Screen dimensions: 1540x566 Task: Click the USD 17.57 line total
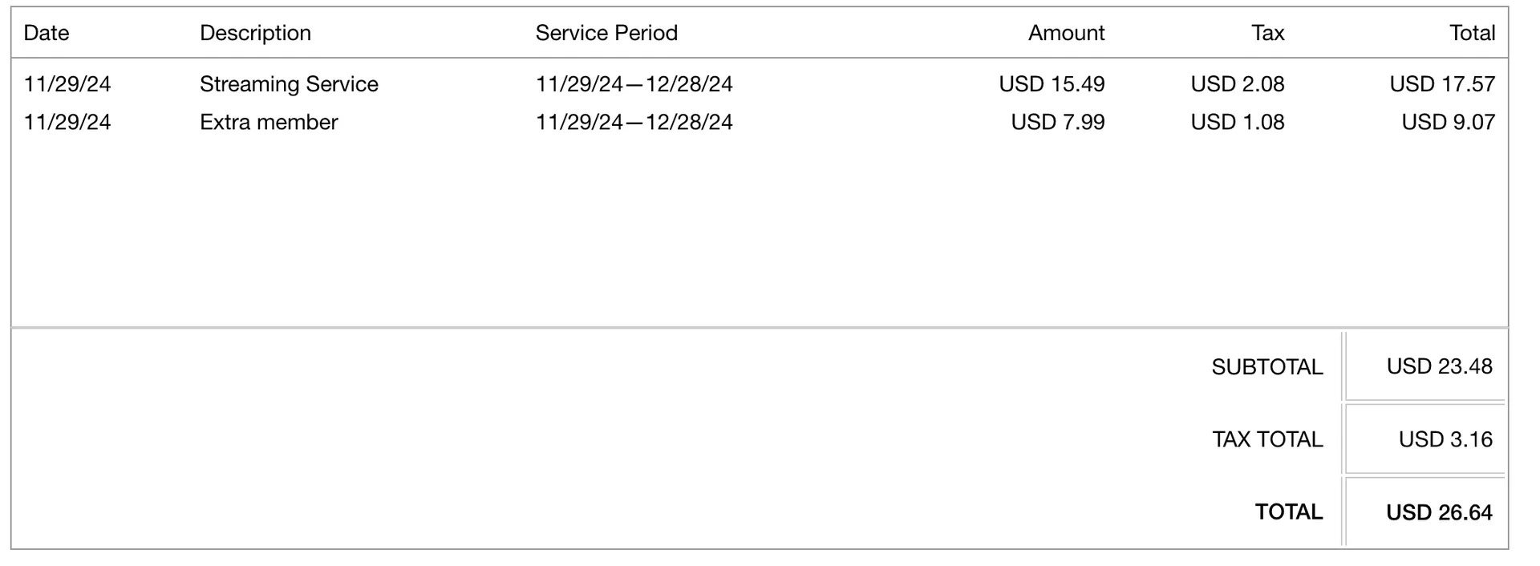pos(1442,84)
